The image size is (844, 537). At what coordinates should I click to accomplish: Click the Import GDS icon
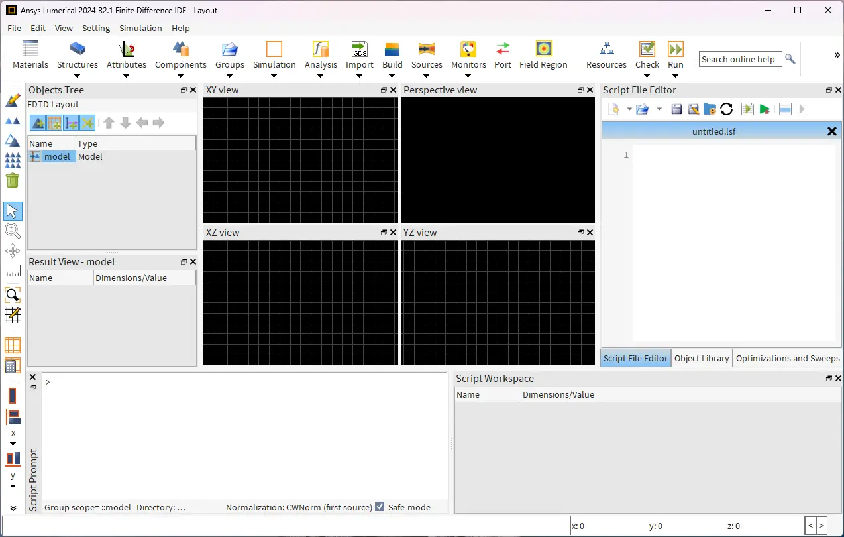click(360, 50)
